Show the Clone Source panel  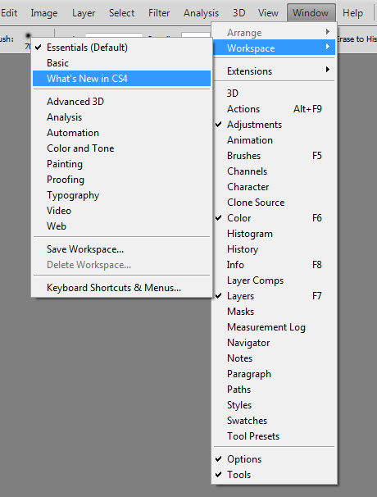pos(274,203)
